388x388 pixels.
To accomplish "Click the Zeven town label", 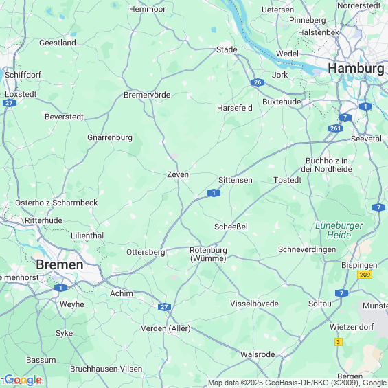I will coord(178,174).
